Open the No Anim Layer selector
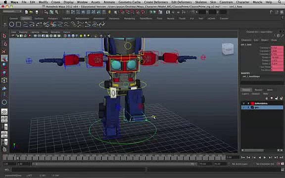The height and width of the screenshot is (178, 285). coord(240,164)
